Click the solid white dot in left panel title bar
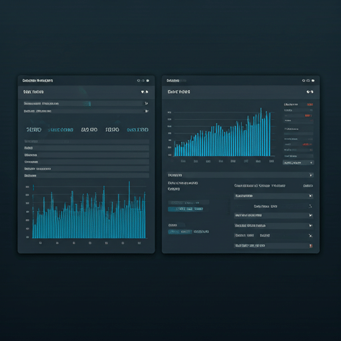This screenshot has width=341, height=341. 148,81
